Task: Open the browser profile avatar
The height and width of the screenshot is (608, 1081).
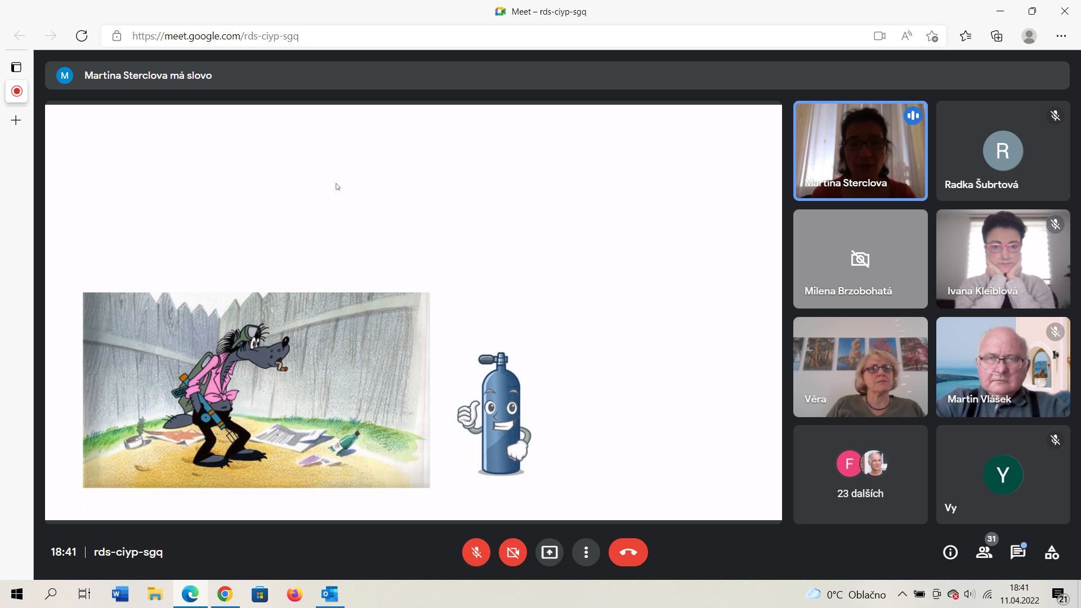Action: click(x=1029, y=36)
